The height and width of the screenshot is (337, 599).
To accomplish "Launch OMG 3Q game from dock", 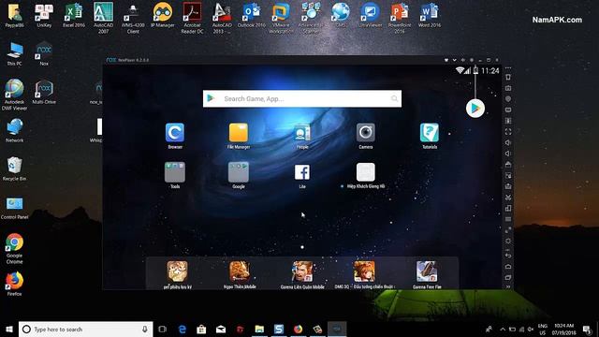I will pos(364,271).
